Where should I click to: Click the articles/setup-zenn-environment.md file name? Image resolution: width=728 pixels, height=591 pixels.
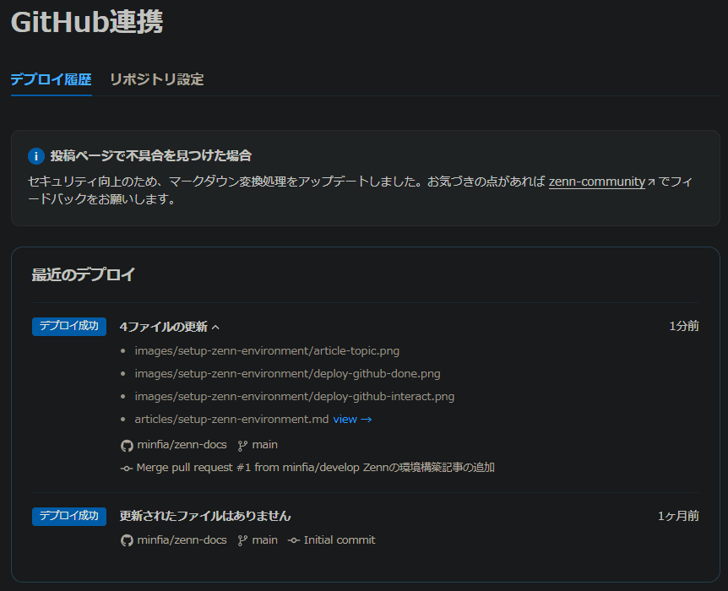pyautogui.click(x=231, y=420)
